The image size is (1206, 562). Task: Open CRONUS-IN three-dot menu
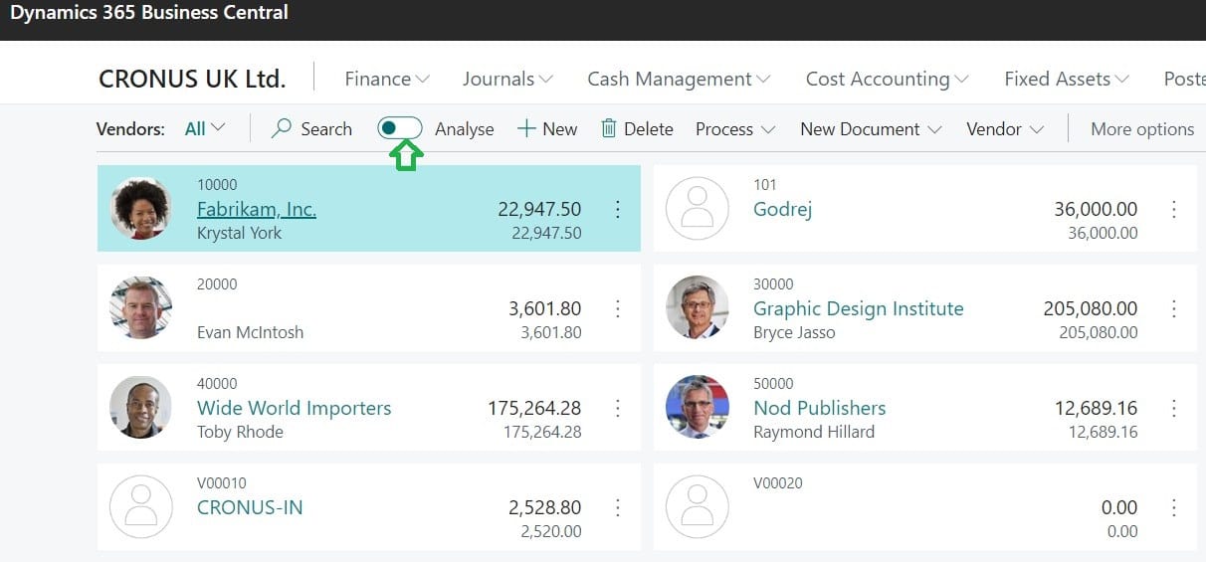(x=618, y=507)
